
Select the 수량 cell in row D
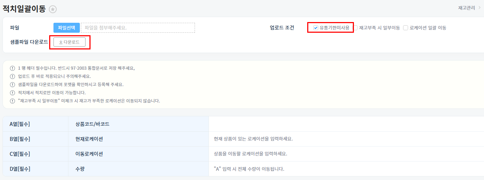pyautogui.click(x=80, y=169)
